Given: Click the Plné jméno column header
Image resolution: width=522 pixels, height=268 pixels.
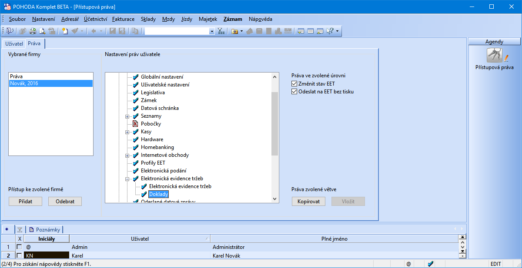Looking at the screenshot, I should pyautogui.click(x=335, y=238).
